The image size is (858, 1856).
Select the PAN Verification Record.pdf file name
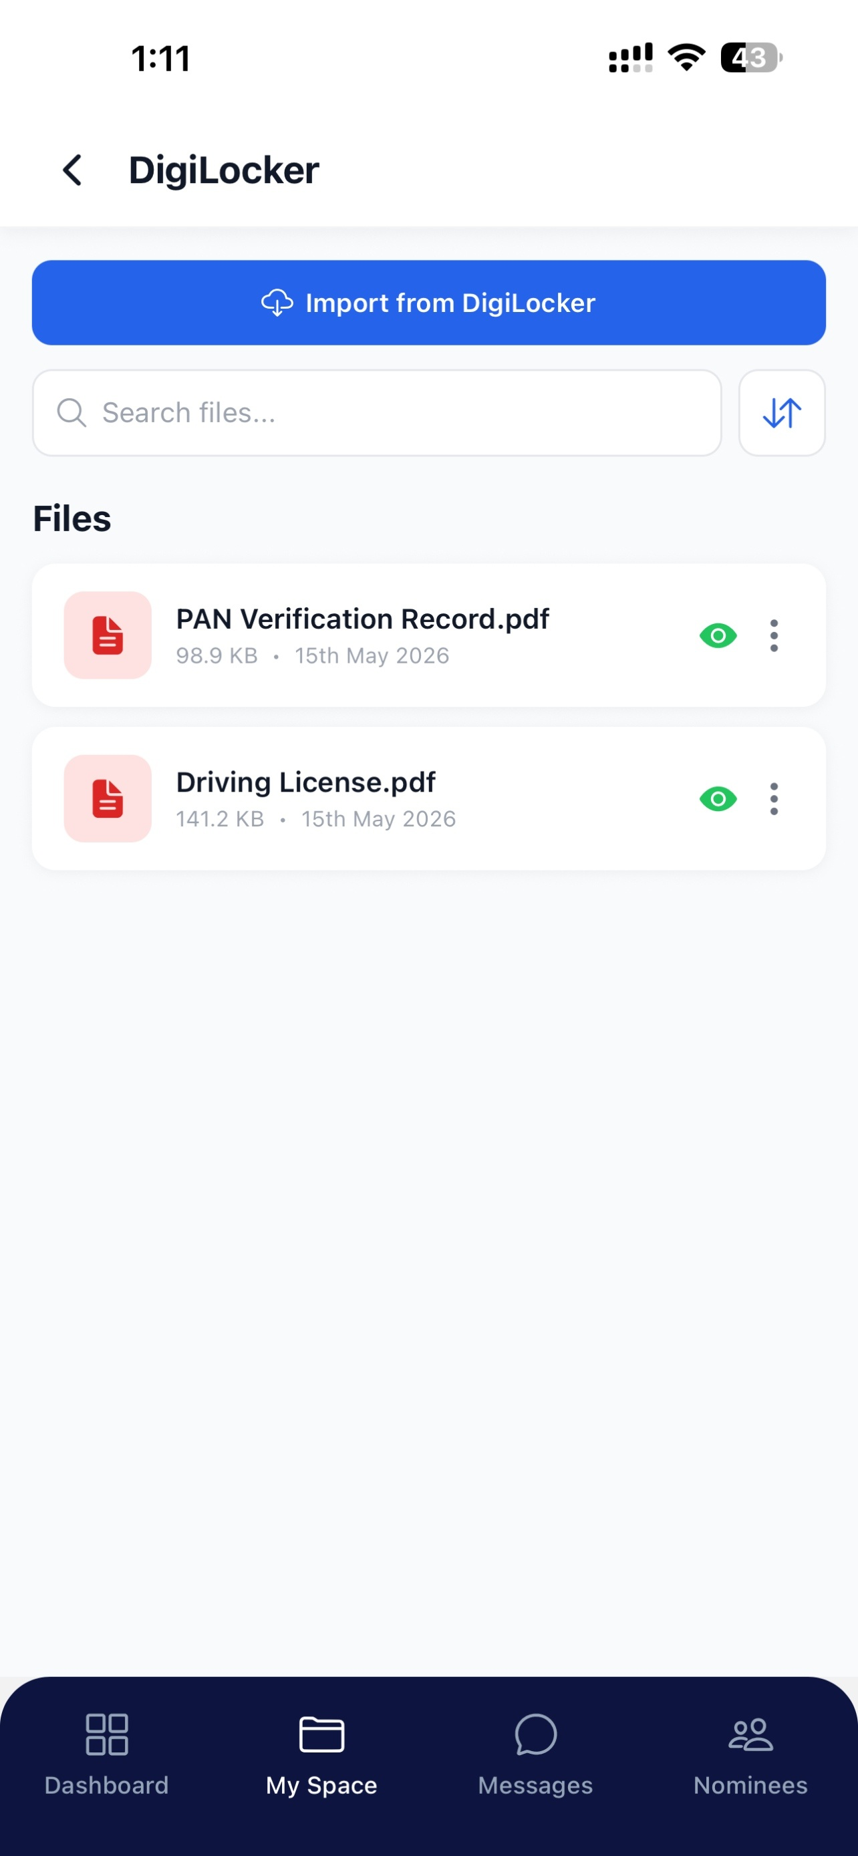[362, 619]
